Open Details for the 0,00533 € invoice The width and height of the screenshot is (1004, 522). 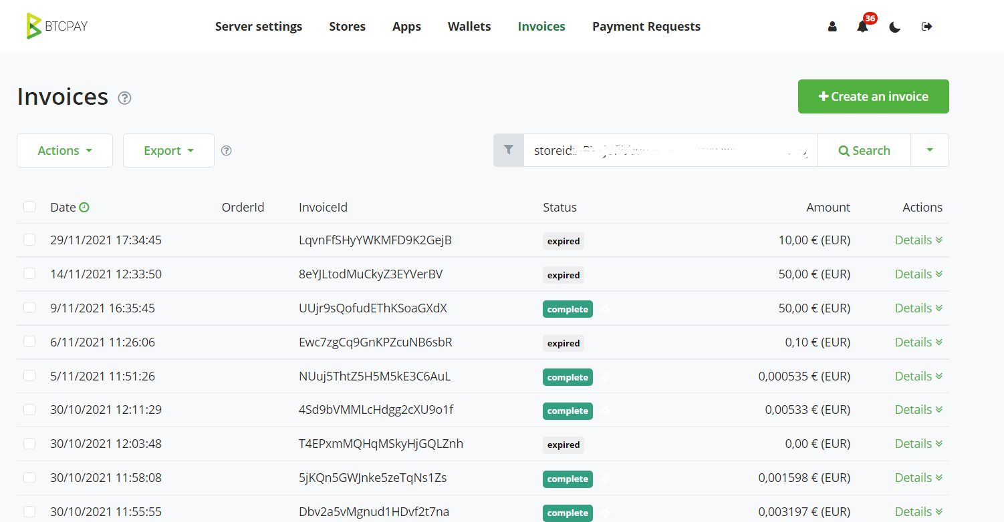[919, 409]
